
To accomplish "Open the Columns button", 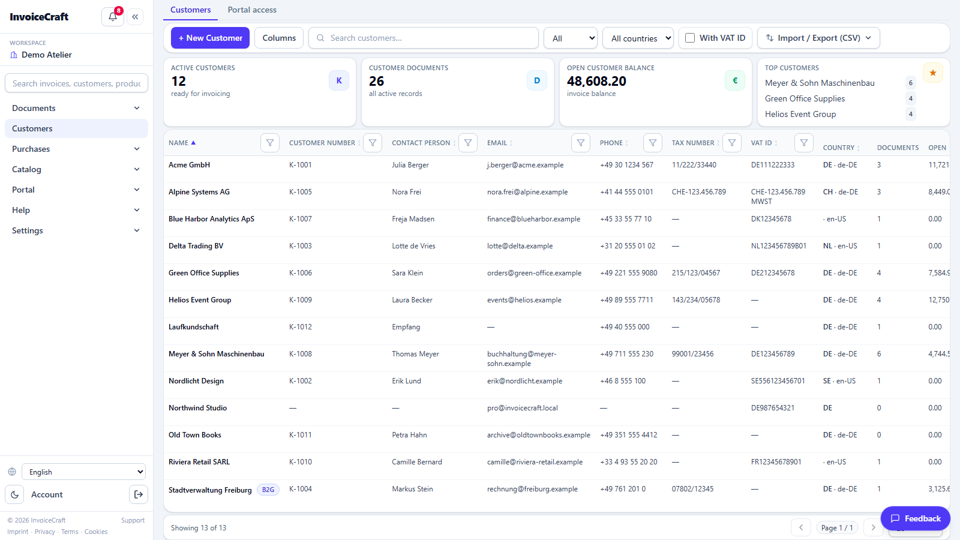I will 279,38.
